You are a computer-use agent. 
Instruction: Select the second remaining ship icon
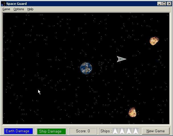122,131
